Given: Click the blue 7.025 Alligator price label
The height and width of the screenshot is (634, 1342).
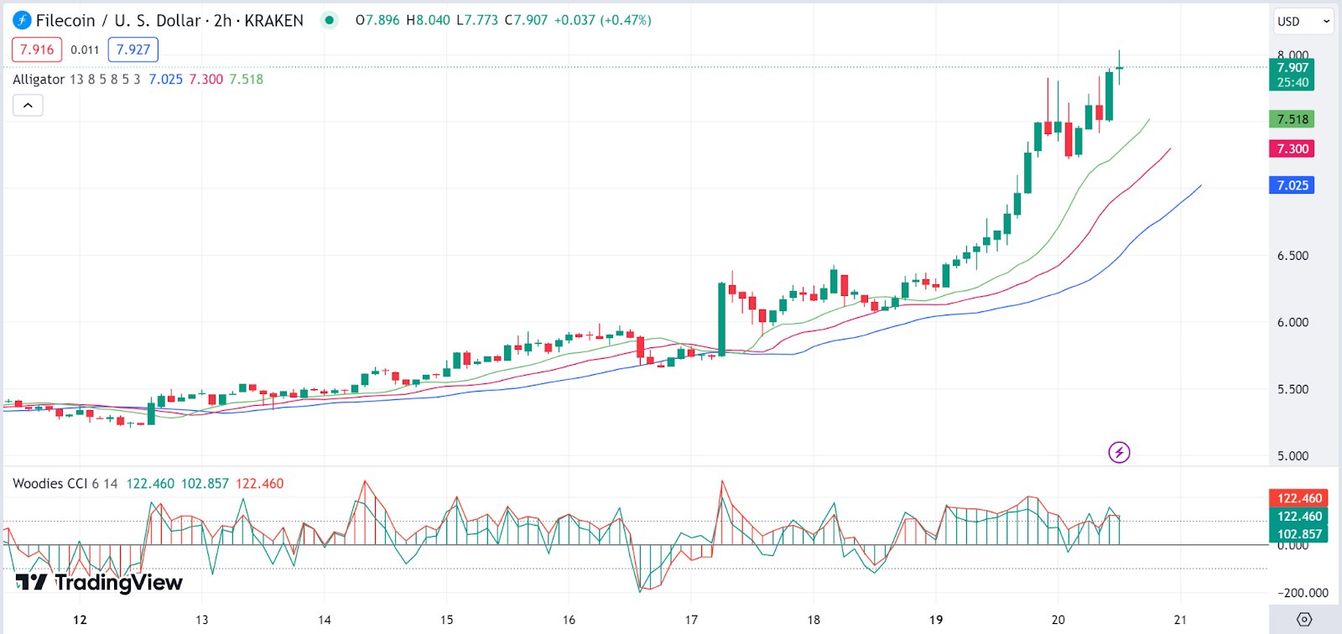Looking at the screenshot, I should pyautogui.click(x=1292, y=185).
